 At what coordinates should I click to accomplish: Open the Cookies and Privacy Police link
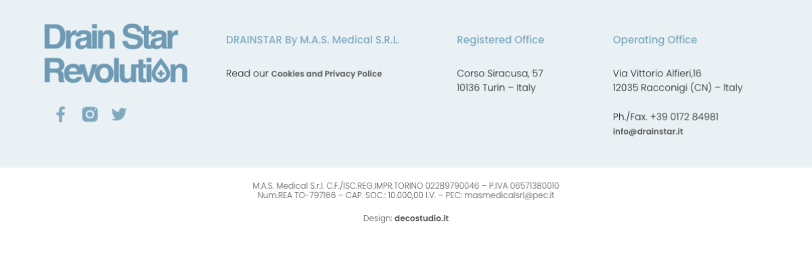(326, 74)
